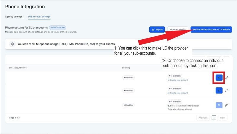Click the third row's Not available badge
The width and height of the screenshot is (237, 134).
point(175,102)
